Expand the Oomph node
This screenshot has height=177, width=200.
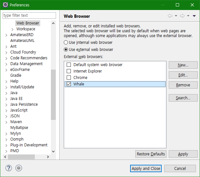[x=6, y=140]
